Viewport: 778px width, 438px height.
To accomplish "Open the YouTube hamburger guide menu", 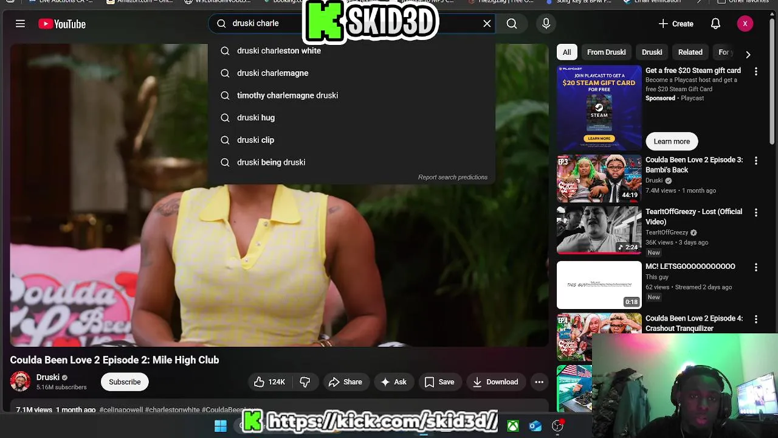I will click(x=20, y=24).
